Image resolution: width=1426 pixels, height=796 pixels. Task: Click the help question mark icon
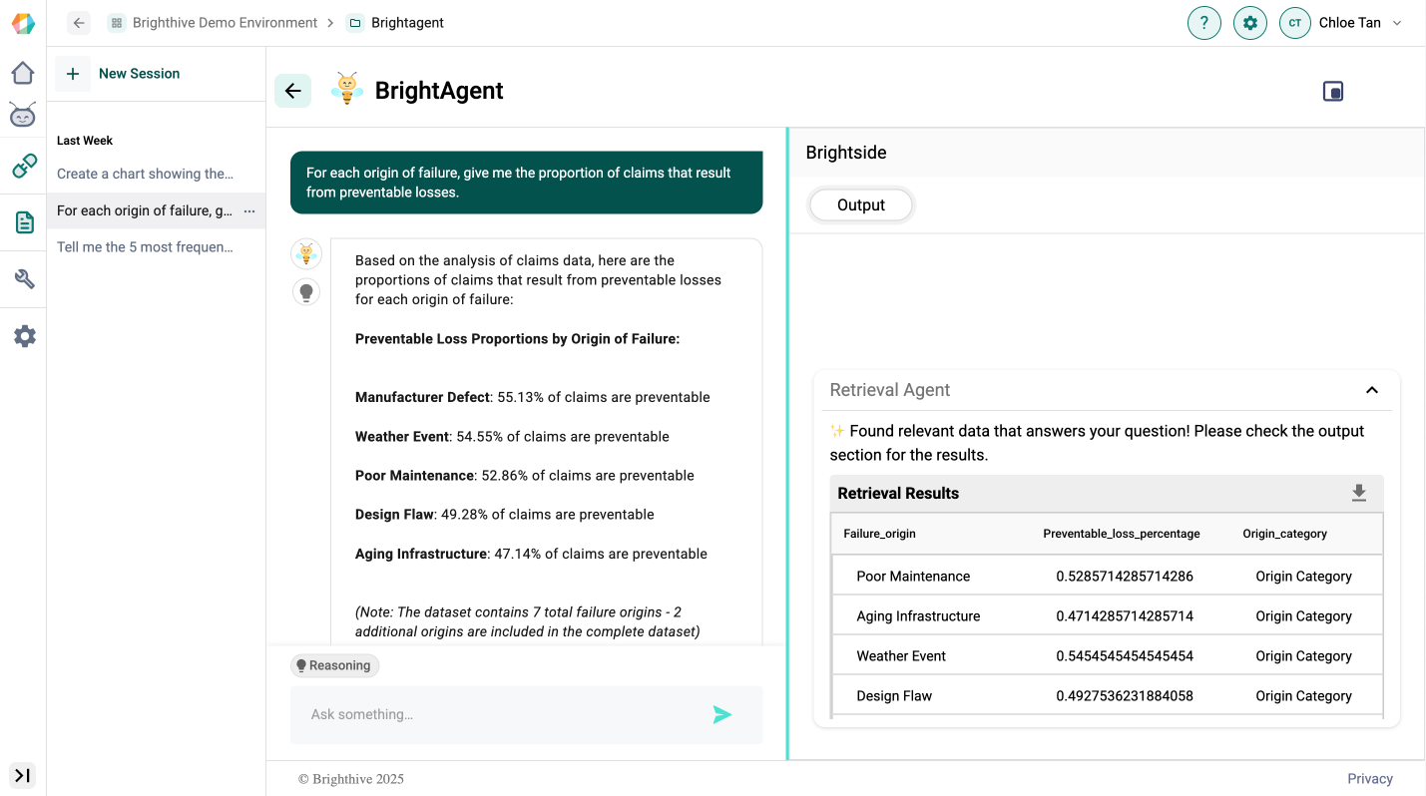[1203, 23]
